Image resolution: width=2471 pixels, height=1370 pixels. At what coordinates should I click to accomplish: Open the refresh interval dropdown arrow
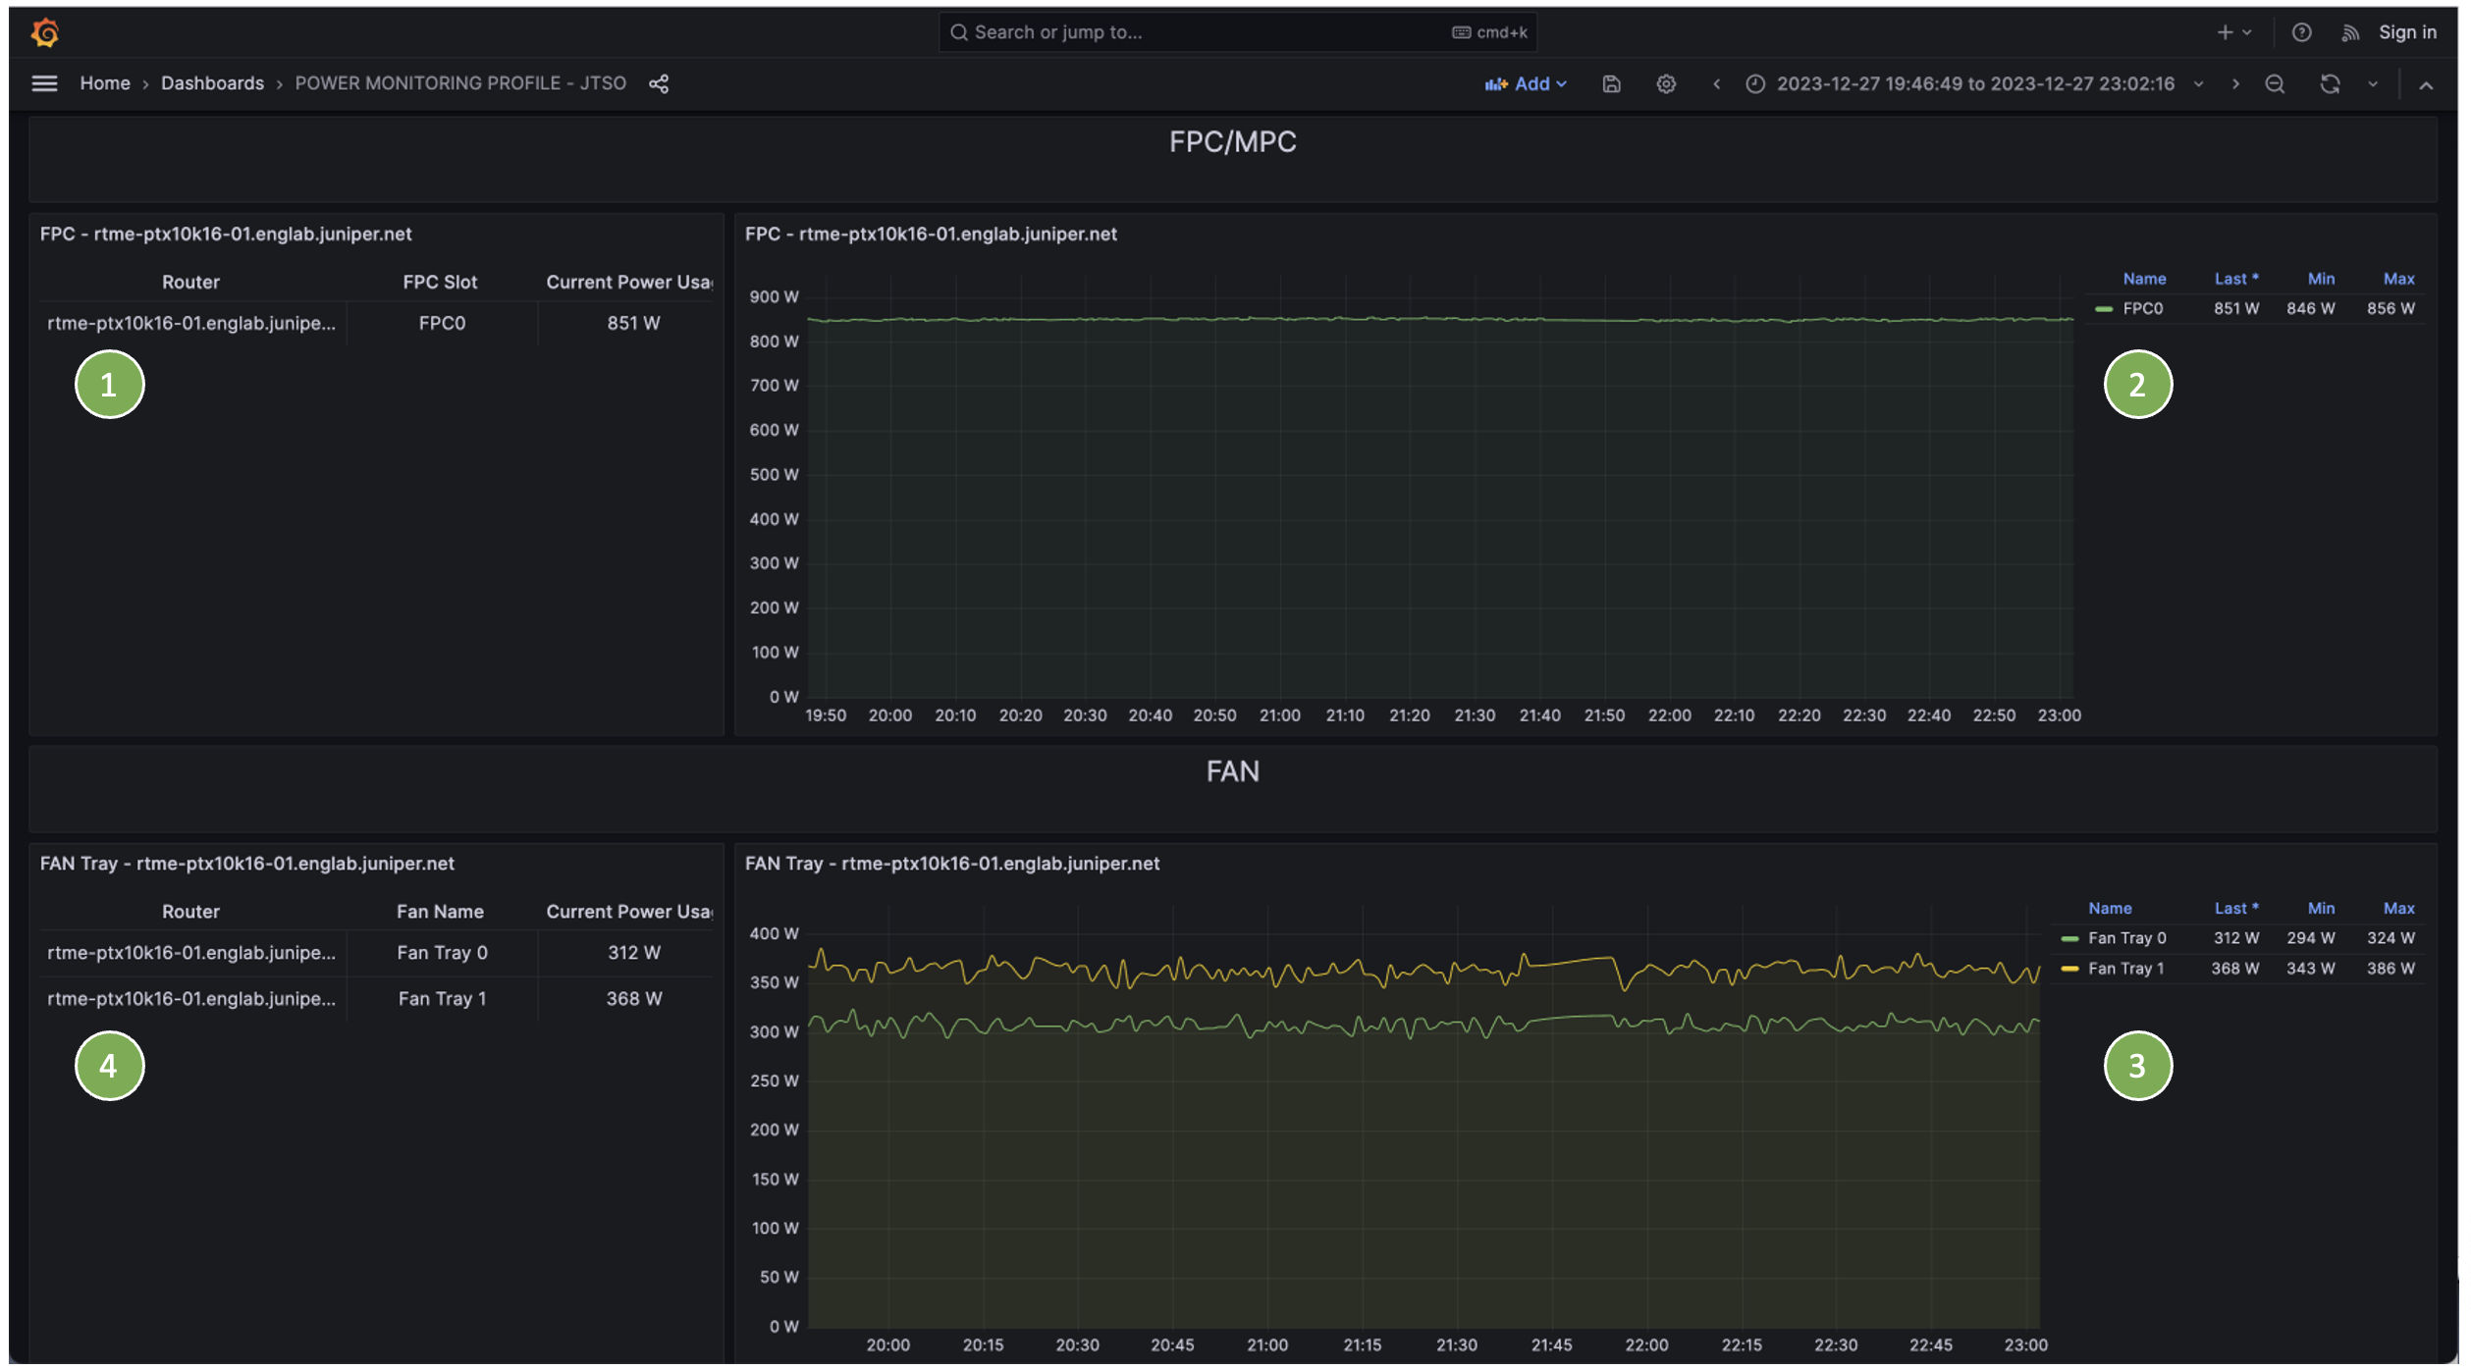[x=2373, y=83]
